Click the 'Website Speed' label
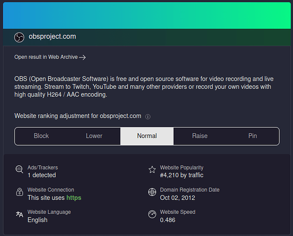Image resolution: width=293 pixels, height=236 pixels. (x=178, y=212)
